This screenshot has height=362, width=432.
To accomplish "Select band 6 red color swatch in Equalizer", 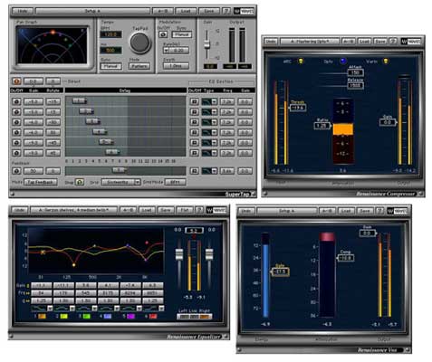I will (x=153, y=316).
